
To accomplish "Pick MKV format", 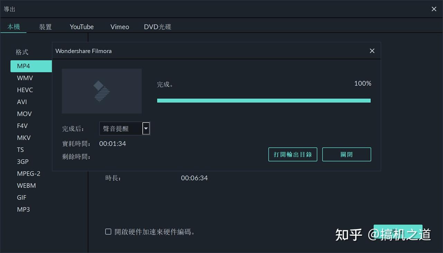I will (24, 138).
